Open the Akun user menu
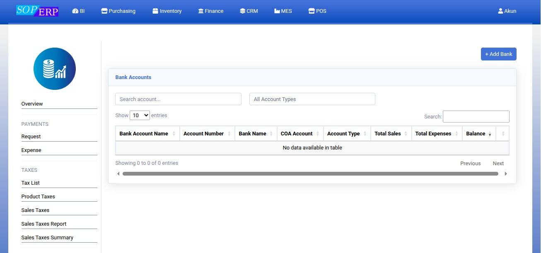Screen dimensions: 541x253 coord(507,11)
